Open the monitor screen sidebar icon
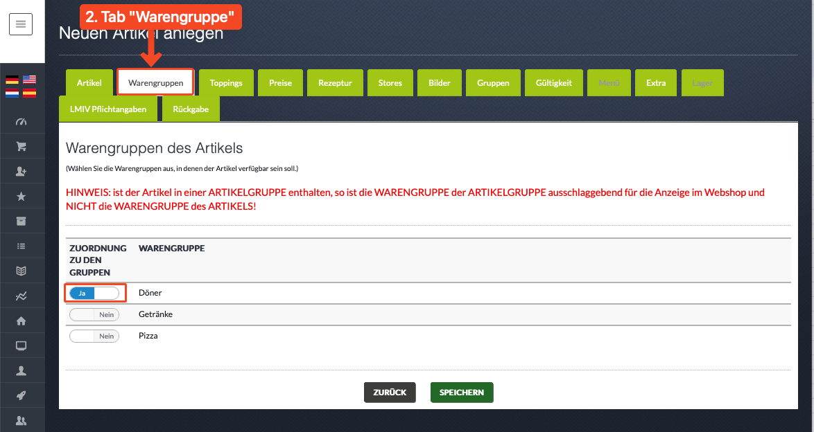 pos(21,346)
